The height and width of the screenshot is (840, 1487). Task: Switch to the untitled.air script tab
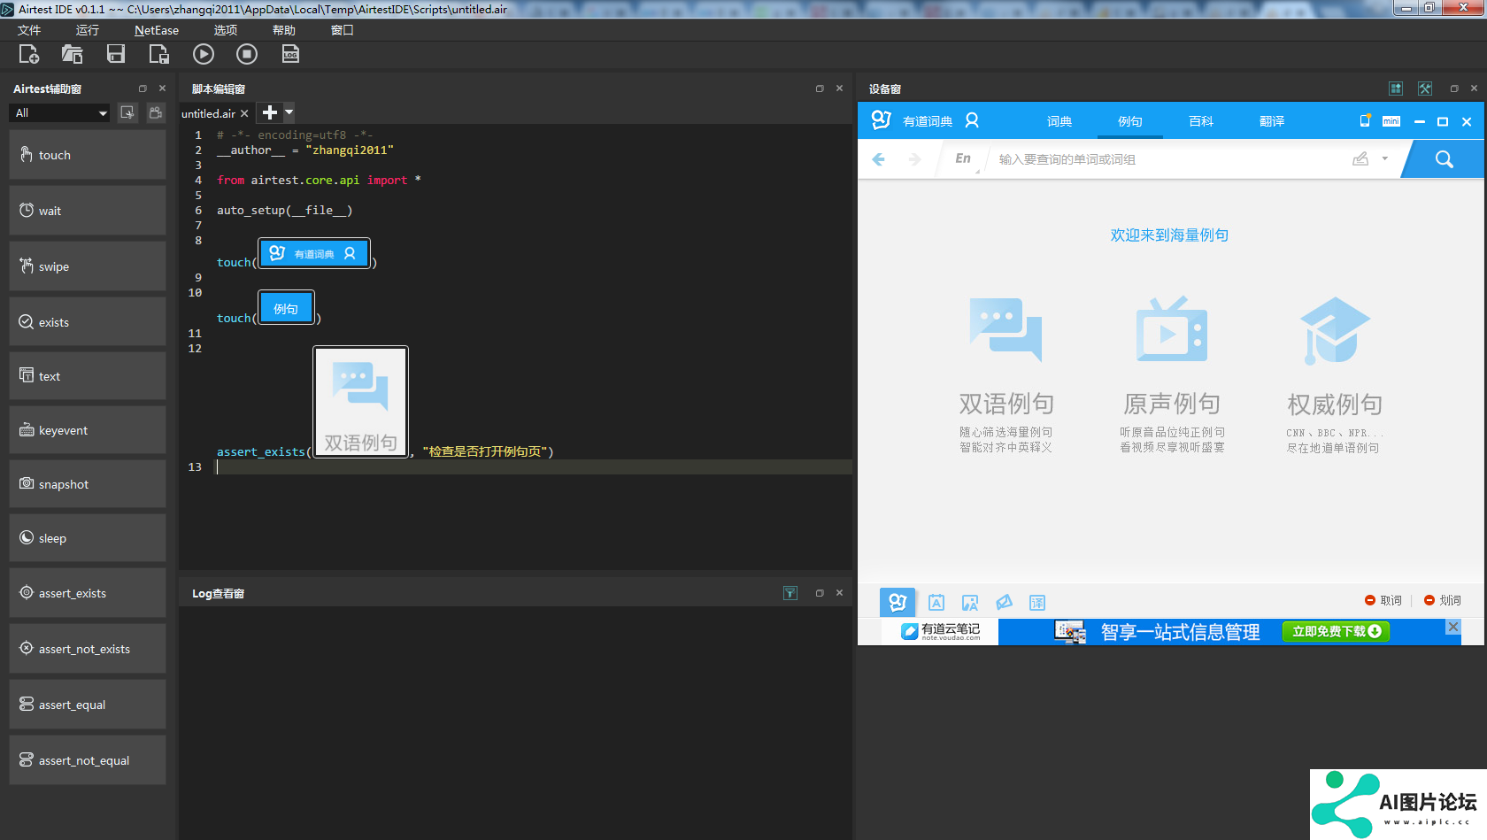click(x=209, y=113)
